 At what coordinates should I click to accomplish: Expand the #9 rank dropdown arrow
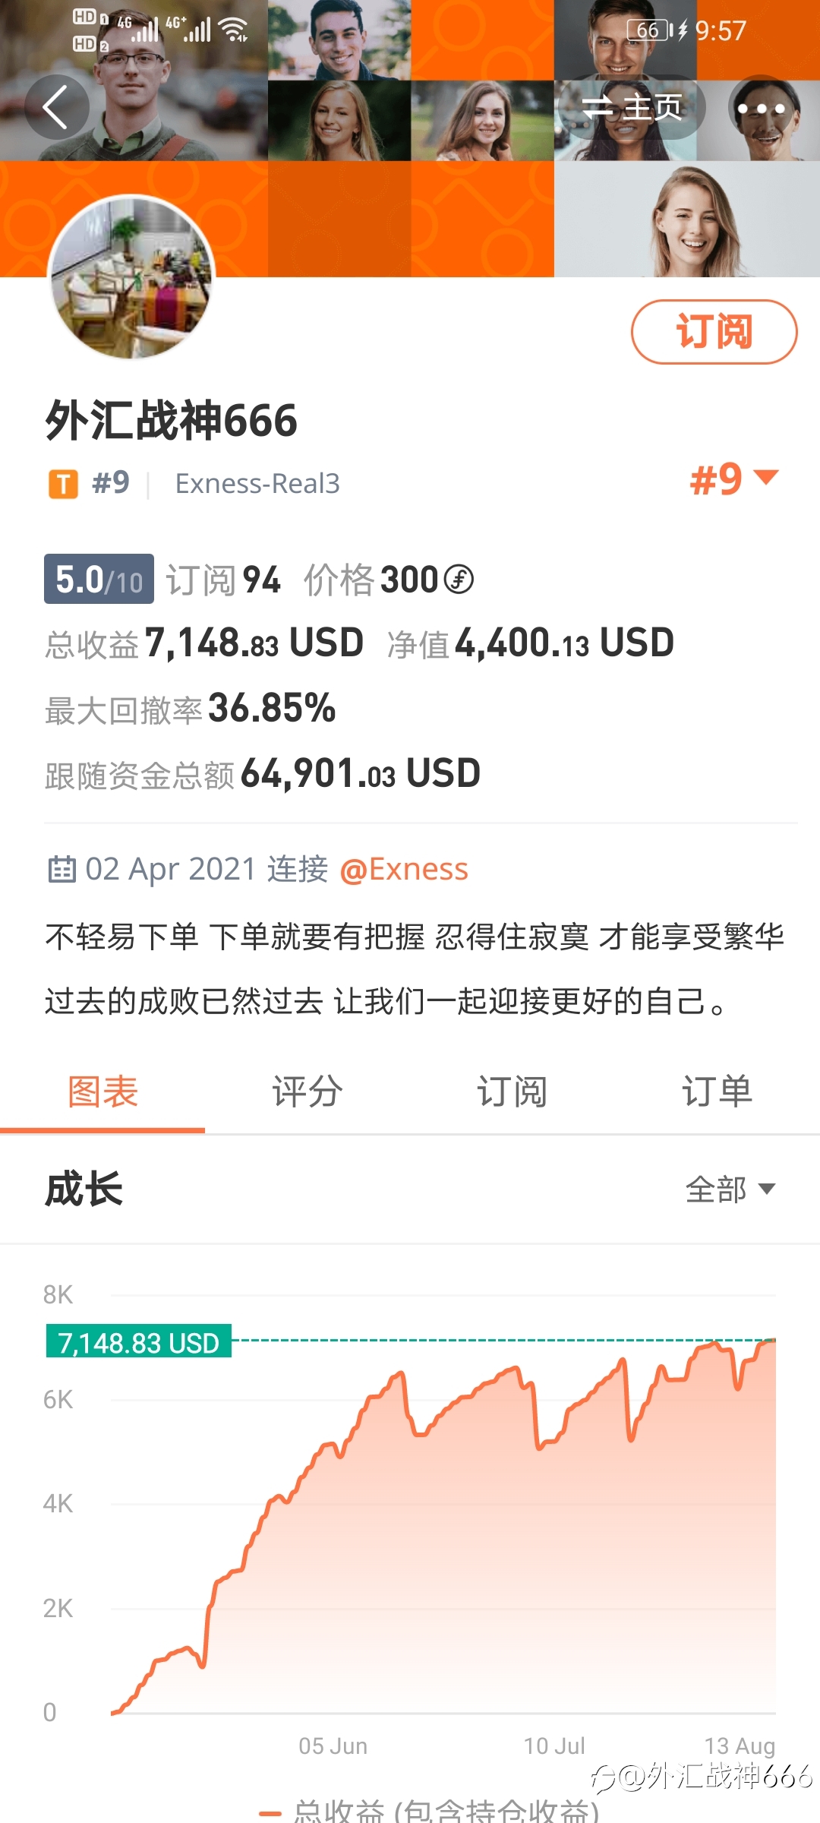(765, 477)
